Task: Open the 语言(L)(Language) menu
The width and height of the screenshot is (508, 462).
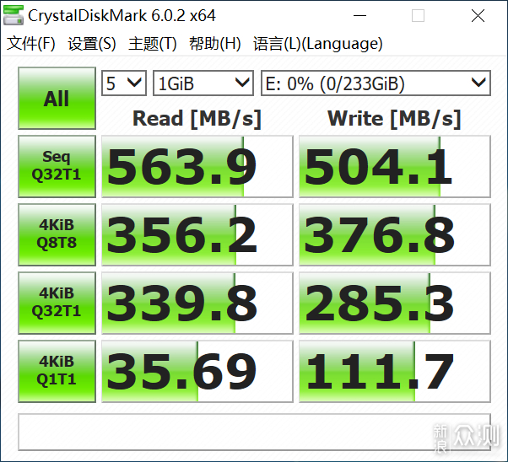Action: point(317,44)
